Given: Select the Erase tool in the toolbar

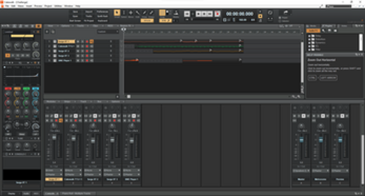Looking at the screenshot, I should pos(151,13).
